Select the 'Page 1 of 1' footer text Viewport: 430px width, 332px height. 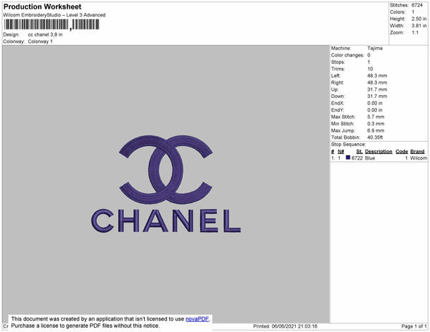[x=414, y=326]
